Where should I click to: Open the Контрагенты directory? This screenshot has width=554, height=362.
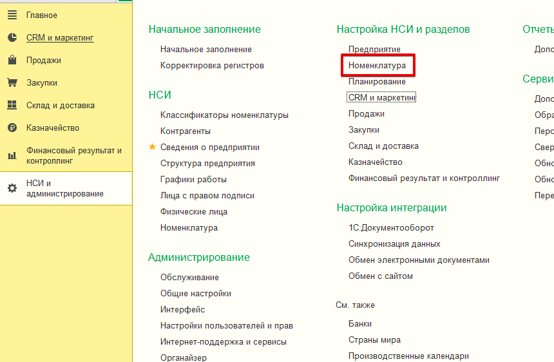click(186, 131)
